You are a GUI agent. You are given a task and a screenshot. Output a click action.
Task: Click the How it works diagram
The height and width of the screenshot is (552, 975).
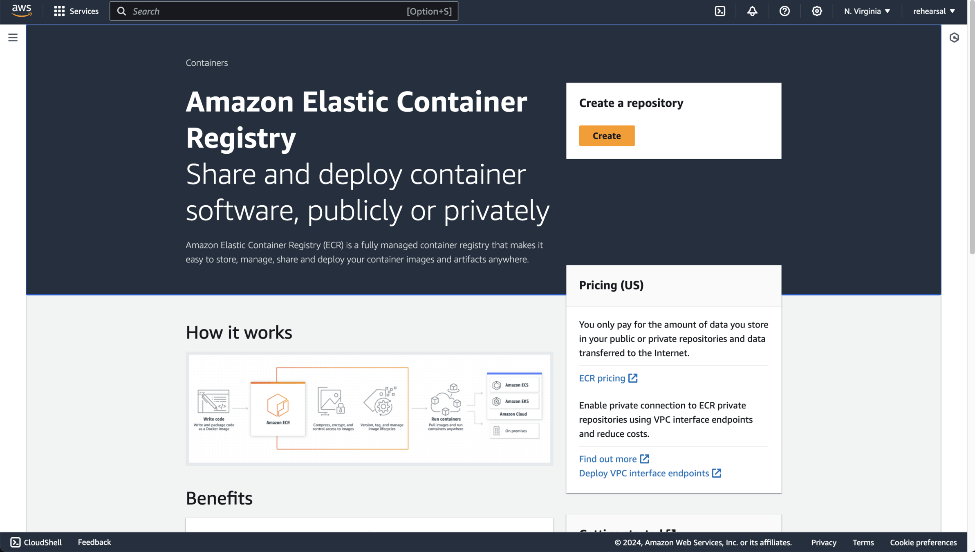pos(369,408)
